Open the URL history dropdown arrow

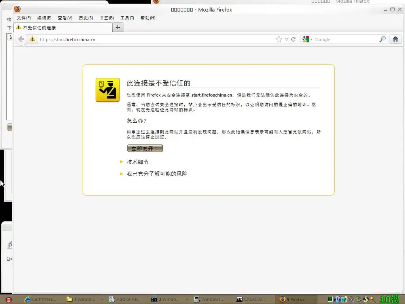[286, 39]
